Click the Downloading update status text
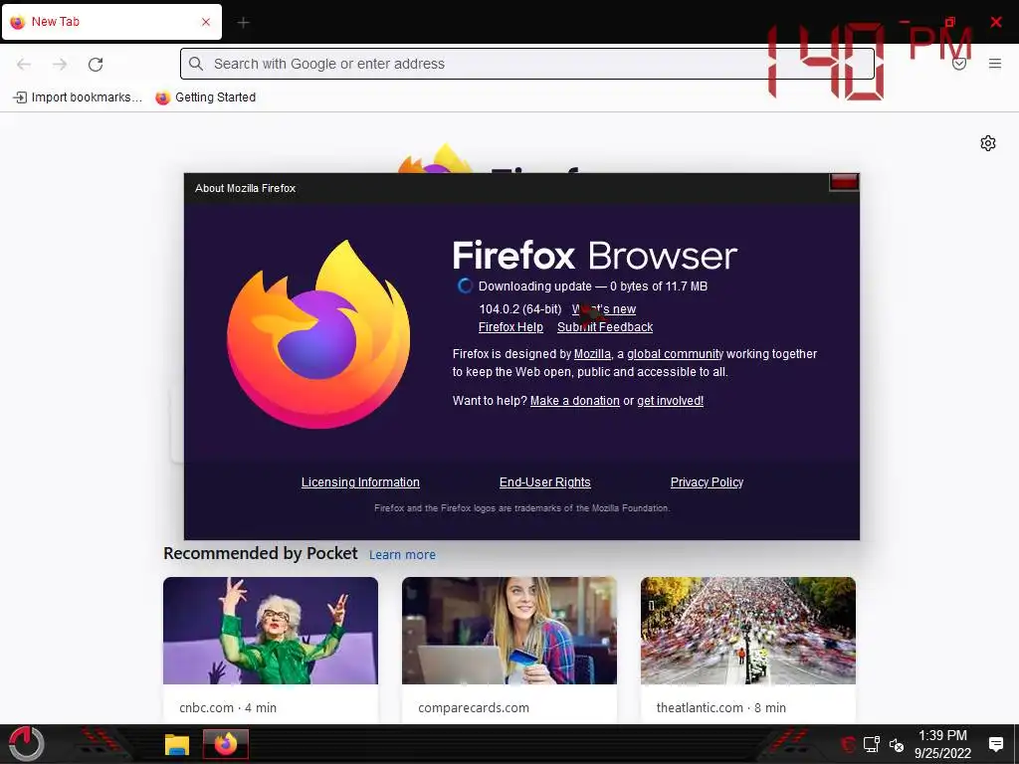Screen dimensions: 1019x764 tap(593, 286)
